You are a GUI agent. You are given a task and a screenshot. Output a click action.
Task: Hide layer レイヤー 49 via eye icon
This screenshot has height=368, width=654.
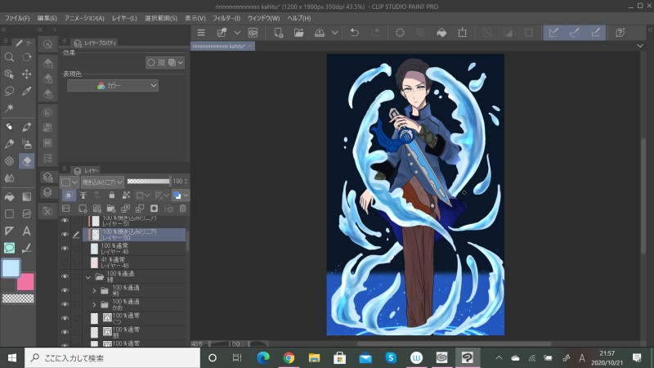pos(65,249)
